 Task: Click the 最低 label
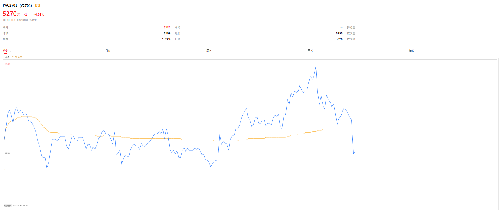point(178,33)
